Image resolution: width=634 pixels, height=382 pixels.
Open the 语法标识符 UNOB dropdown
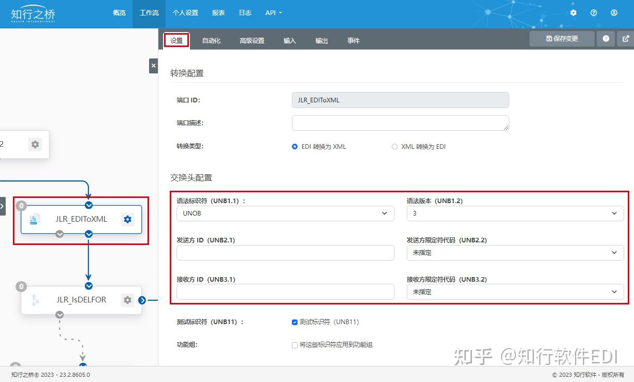click(285, 213)
